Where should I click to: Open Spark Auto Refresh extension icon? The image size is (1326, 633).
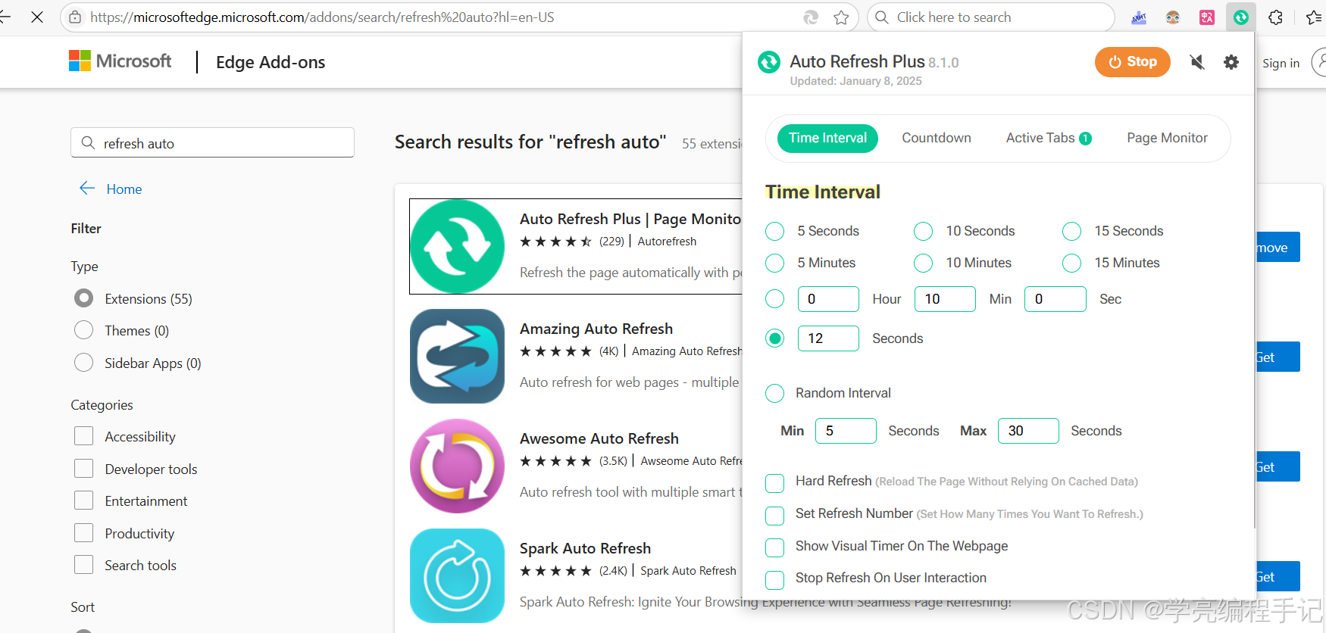pos(457,575)
